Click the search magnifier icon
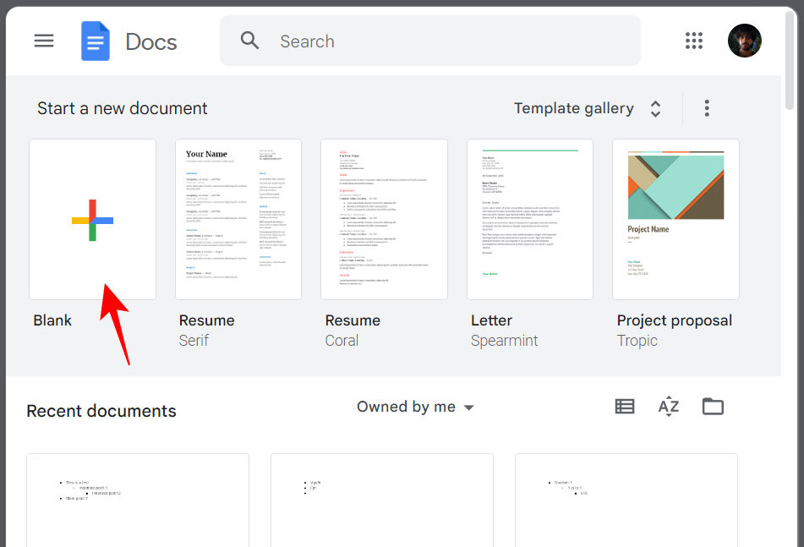Viewport: 804px width, 547px height. (x=249, y=40)
